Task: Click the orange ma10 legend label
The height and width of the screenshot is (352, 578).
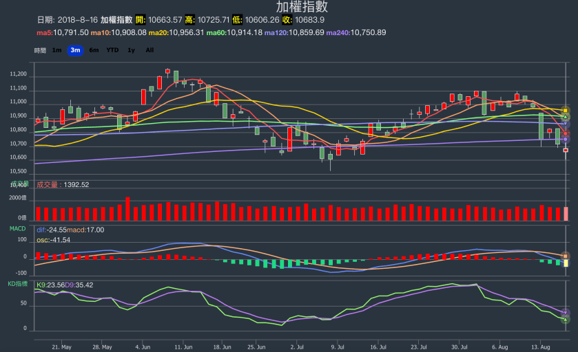Action: [x=101, y=32]
